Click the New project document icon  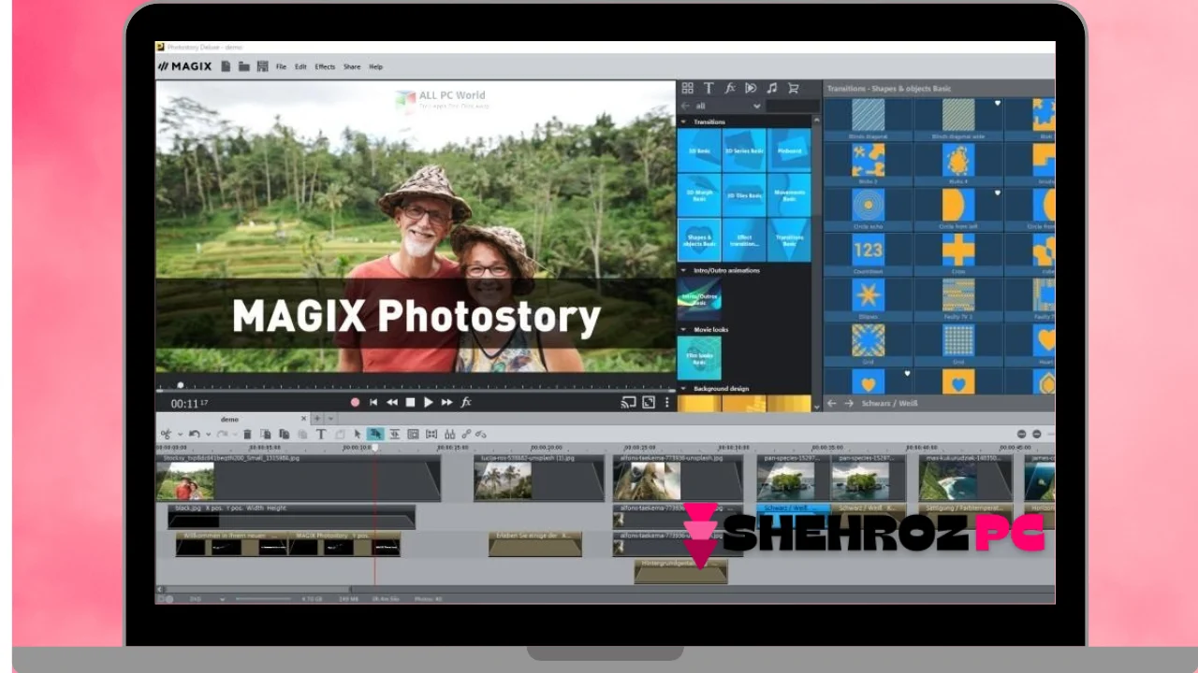point(226,66)
